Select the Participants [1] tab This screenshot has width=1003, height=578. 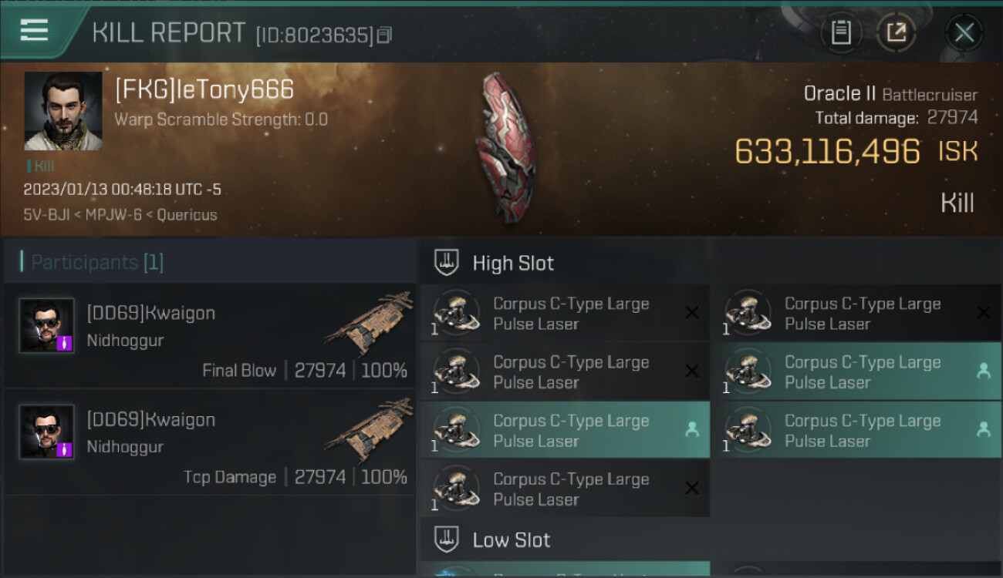pyautogui.click(x=97, y=262)
